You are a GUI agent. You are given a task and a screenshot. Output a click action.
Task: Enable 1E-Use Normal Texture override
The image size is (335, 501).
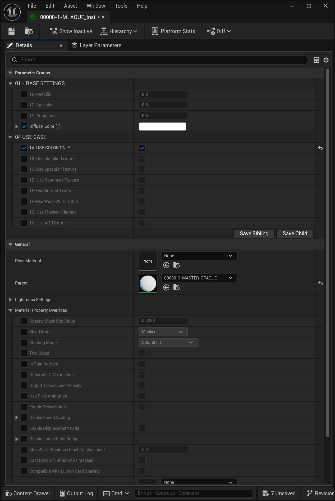point(24,191)
